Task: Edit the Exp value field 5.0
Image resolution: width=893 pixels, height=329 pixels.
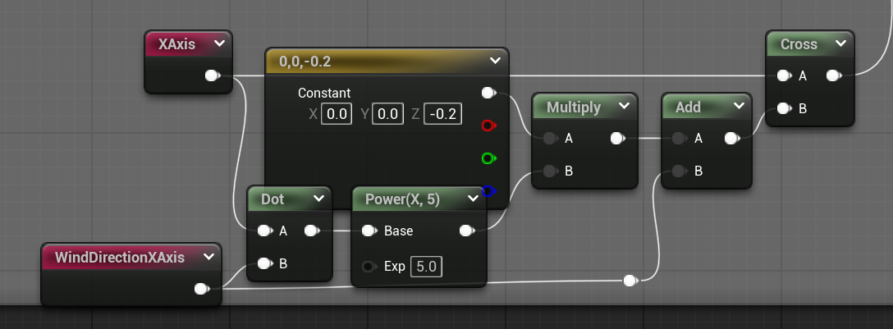Action: click(x=424, y=267)
